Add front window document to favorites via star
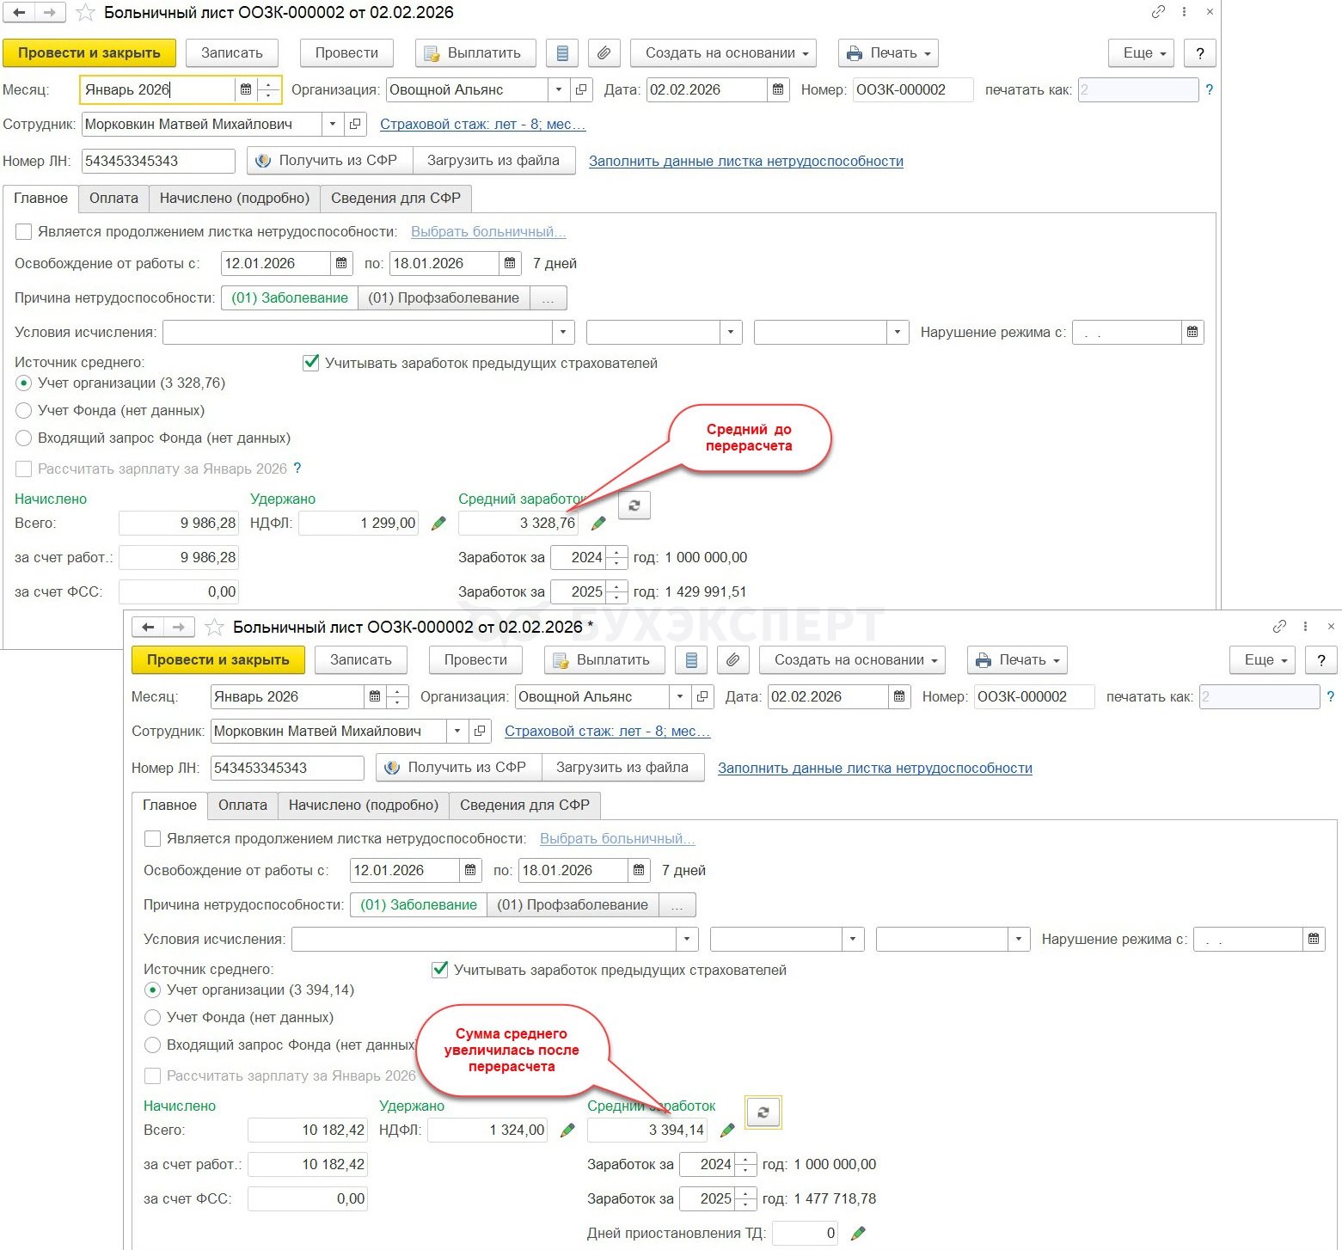The image size is (1342, 1250). (x=214, y=628)
